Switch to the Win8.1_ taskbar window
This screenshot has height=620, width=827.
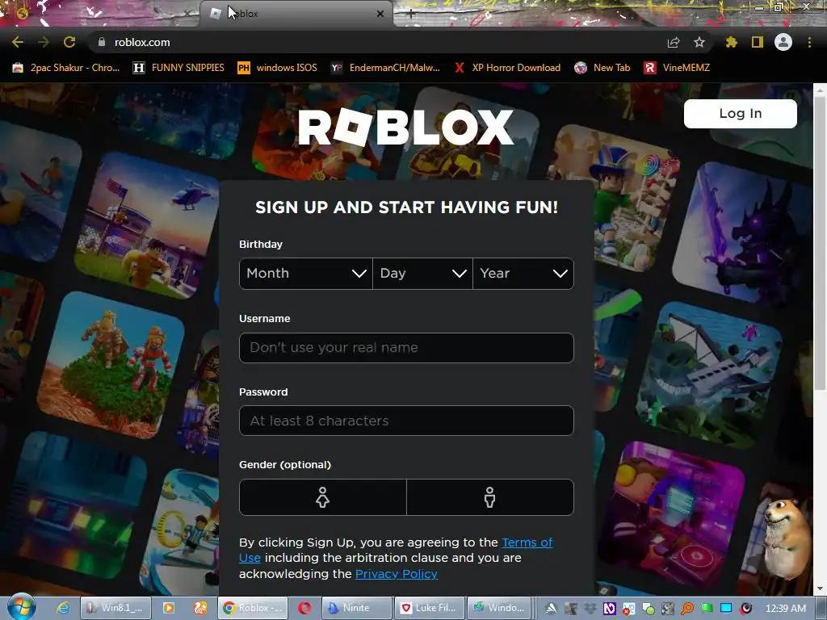click(115, 608)
